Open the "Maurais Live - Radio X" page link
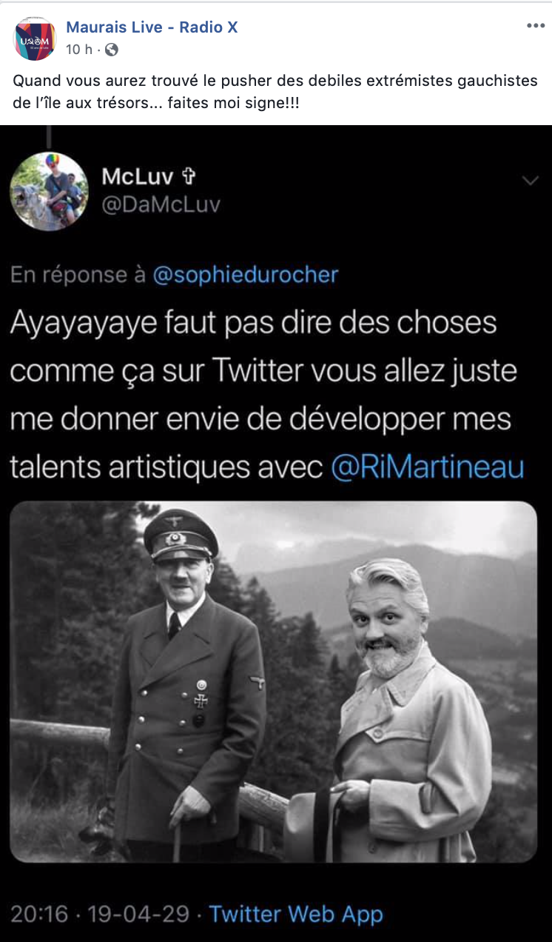 coord(152,27)
